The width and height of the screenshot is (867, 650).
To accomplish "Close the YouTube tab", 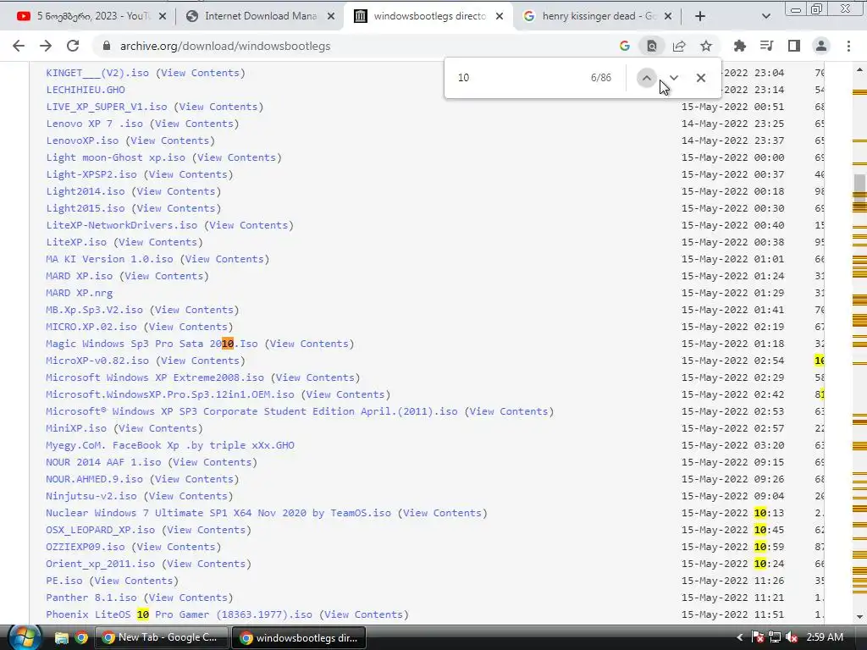I will [162, 17].
